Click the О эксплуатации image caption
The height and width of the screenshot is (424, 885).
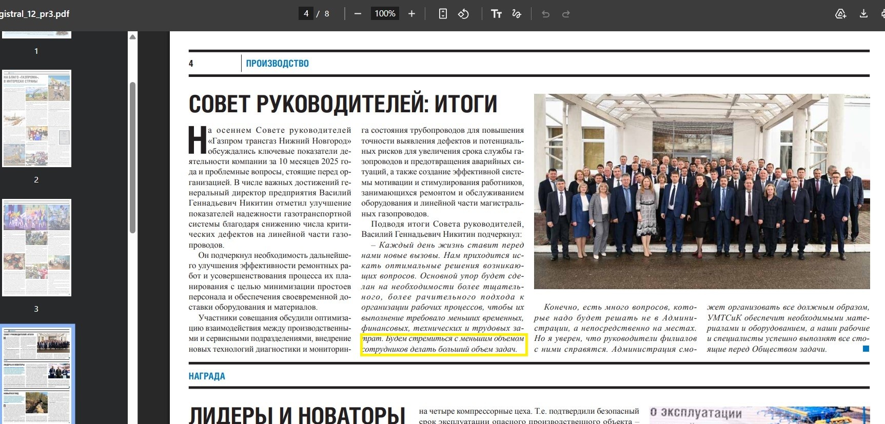coord(696,413)
